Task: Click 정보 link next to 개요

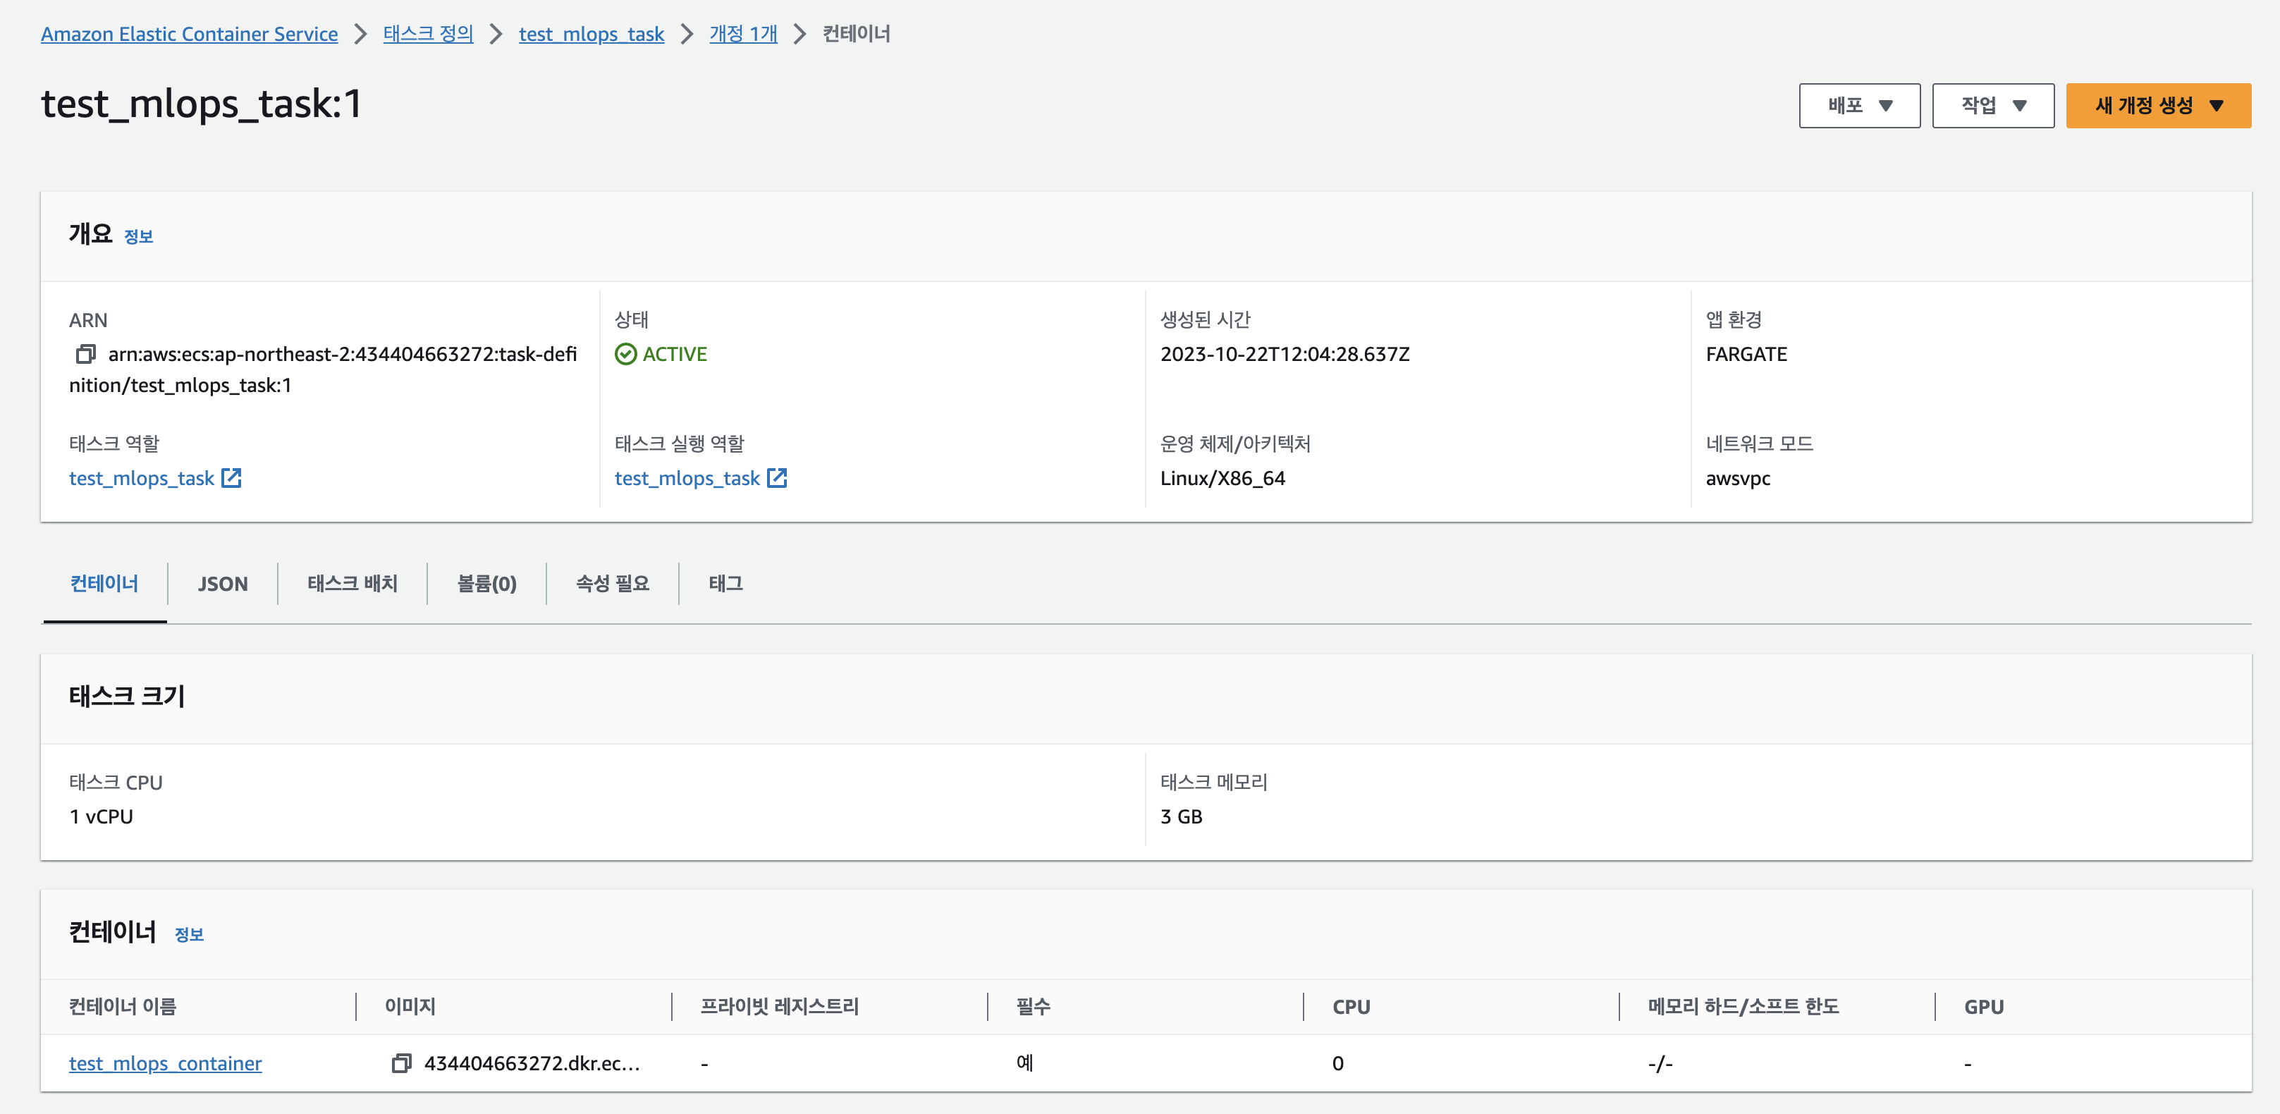Action: pos(138,236)
